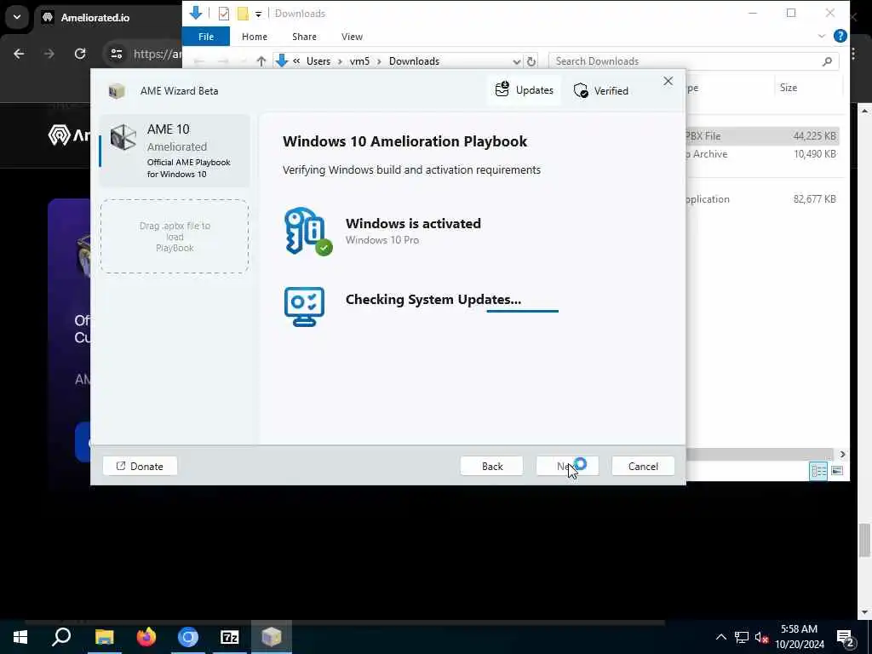The image size is (872, 654).
Task: Switch Explorer to large thumbnails view icon
Action: click(836, 471)
